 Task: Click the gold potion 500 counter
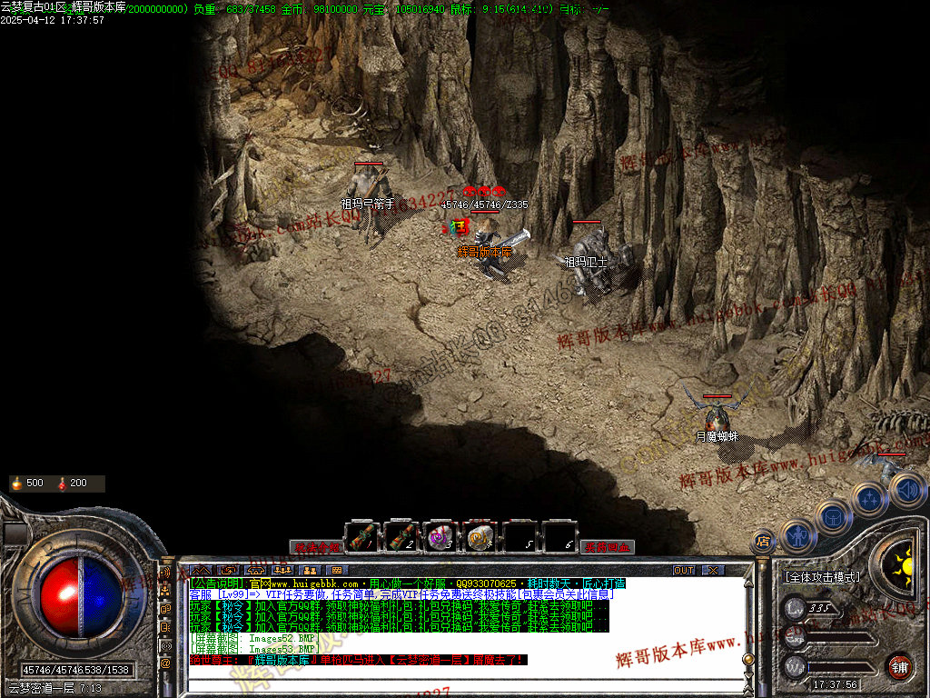tap(28, 484)
